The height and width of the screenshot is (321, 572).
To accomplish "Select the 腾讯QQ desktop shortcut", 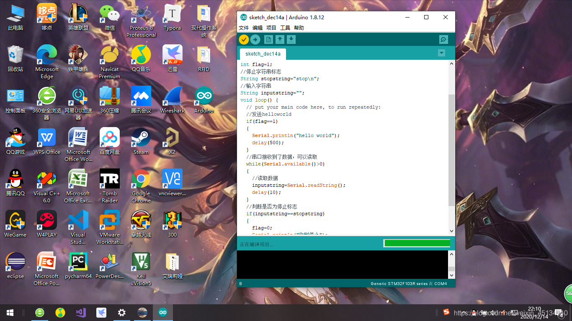I will (15, 183).
